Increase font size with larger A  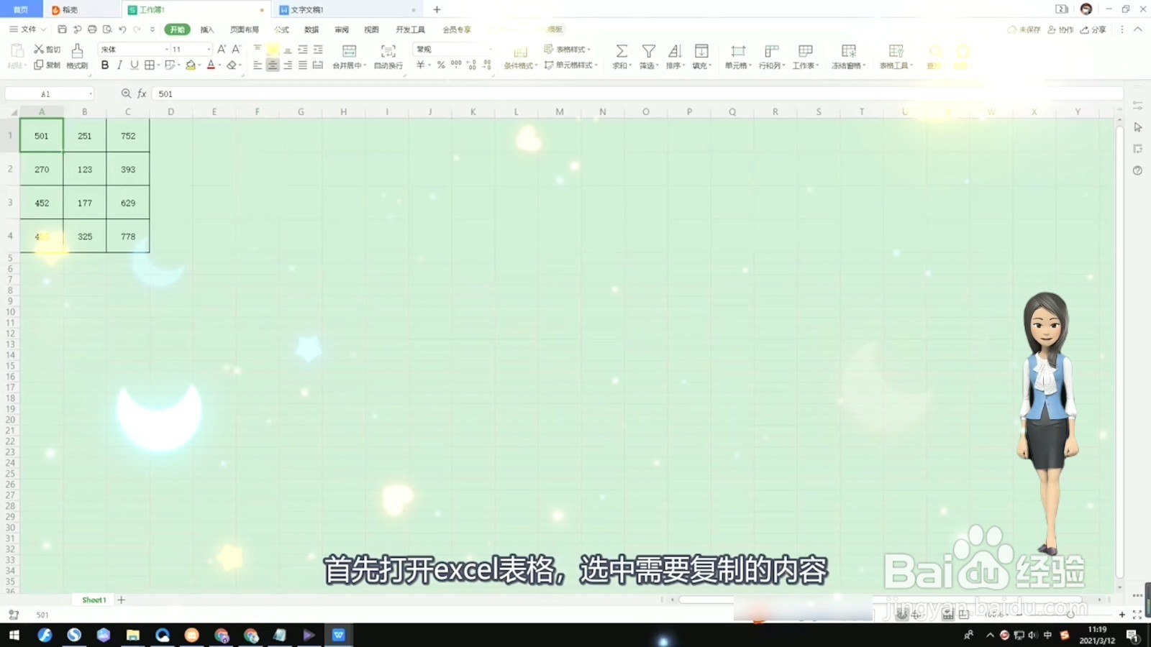click(222, 49)
